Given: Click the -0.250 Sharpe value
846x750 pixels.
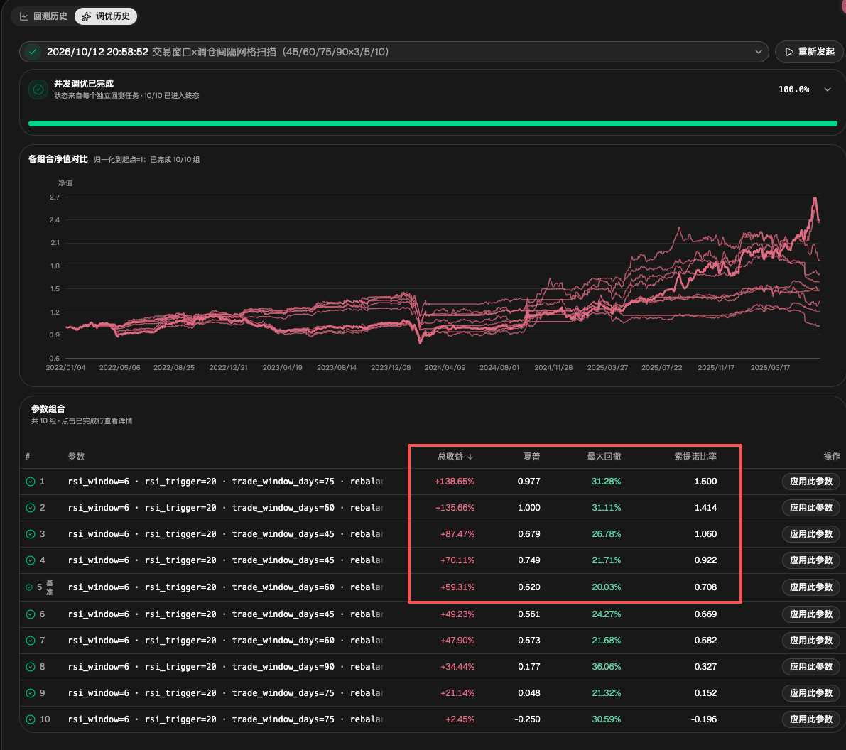Looking at the screenshot, I should 527,719.
